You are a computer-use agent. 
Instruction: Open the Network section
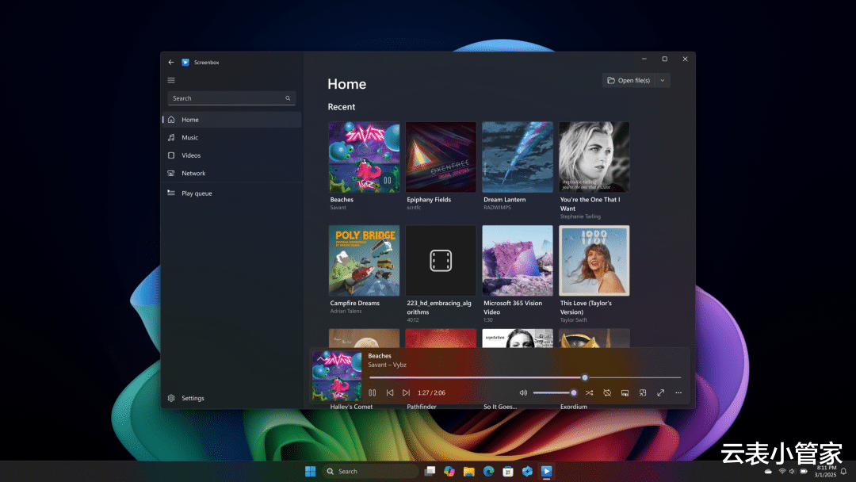point(231,173)
